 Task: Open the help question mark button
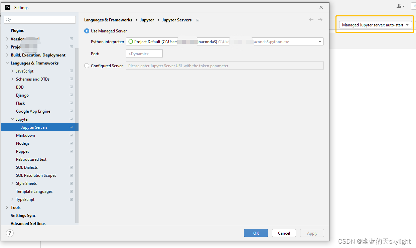click(x=10, y=233)
